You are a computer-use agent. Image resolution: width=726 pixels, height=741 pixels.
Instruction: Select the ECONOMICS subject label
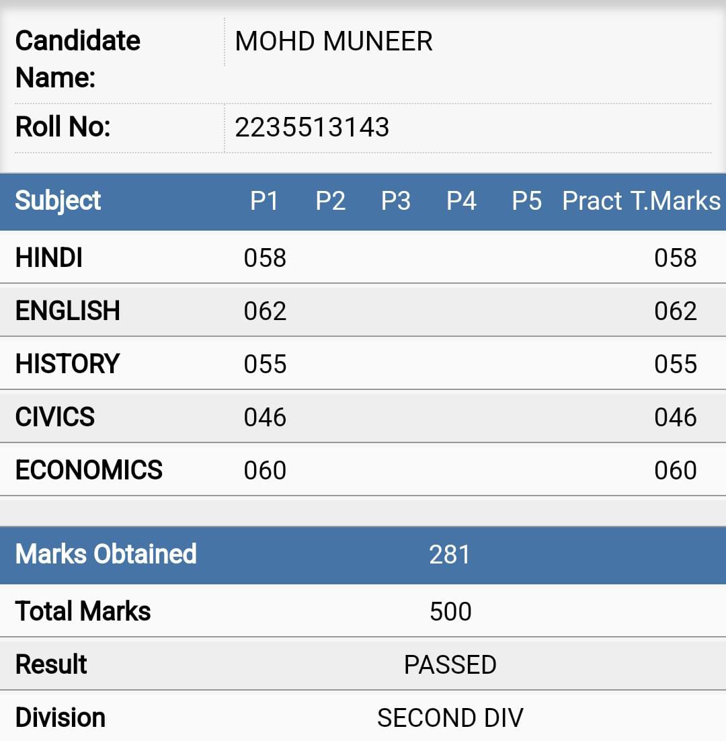[x=89, y=470]
